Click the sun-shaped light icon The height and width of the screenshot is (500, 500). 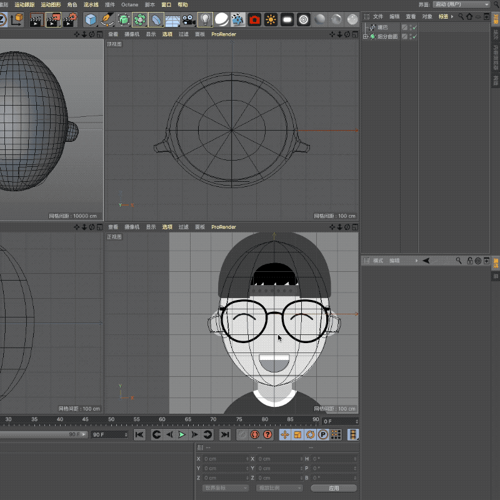pyautogui.click(x=271, y=20)
